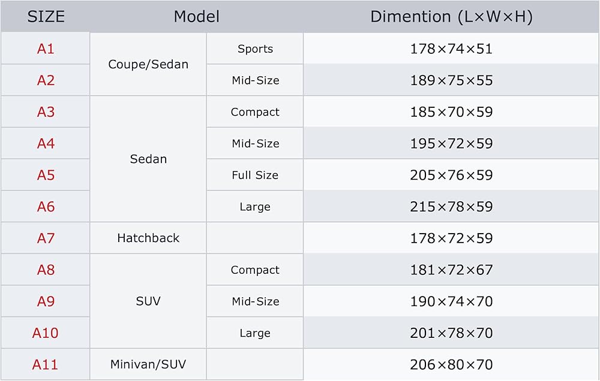Select the 189×75×55 dimension cell
Screen dimensions: 600x381
[x=451, y=80]
